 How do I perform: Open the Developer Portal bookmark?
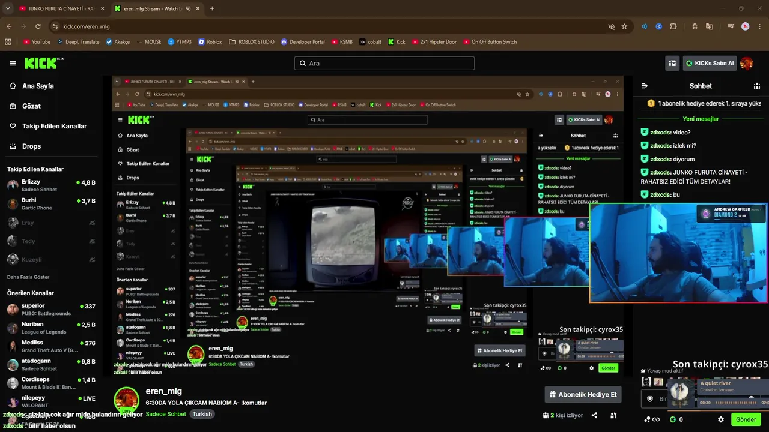click(x=303, y=42)
